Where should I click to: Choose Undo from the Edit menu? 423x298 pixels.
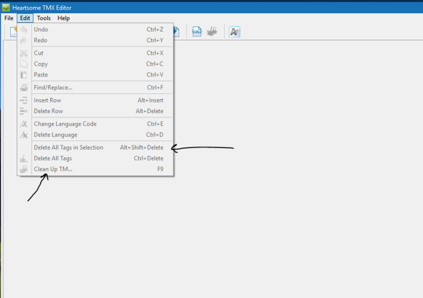95,30
